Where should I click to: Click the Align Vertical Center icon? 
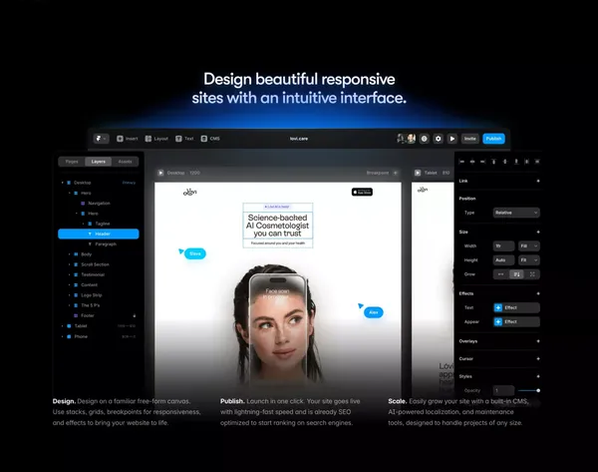click(x=505, y=162)
